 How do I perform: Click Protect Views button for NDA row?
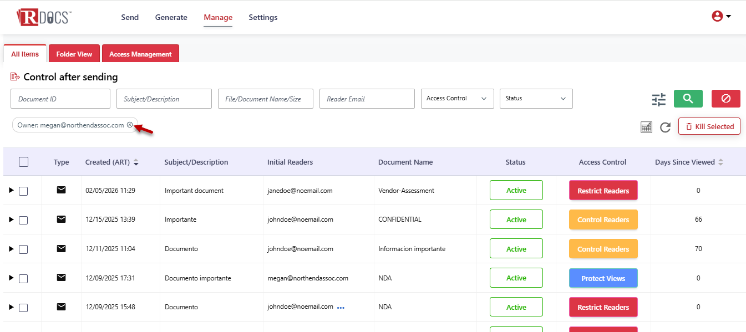603,278
